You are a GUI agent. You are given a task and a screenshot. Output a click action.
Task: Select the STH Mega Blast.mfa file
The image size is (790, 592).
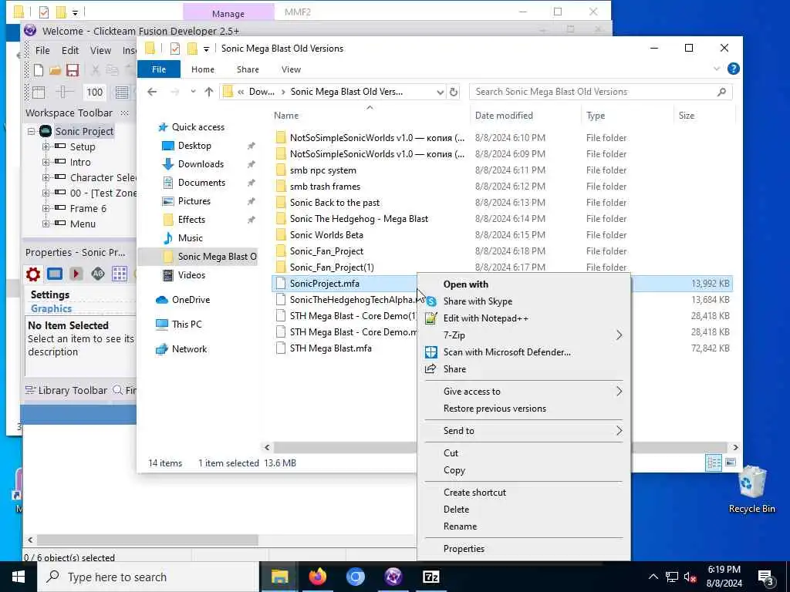(330, 348)
